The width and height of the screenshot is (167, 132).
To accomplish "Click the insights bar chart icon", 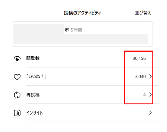I will [x=17, y=113].
